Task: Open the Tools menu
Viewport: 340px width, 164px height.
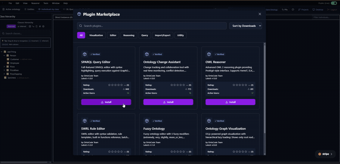Action: point(46,3)
